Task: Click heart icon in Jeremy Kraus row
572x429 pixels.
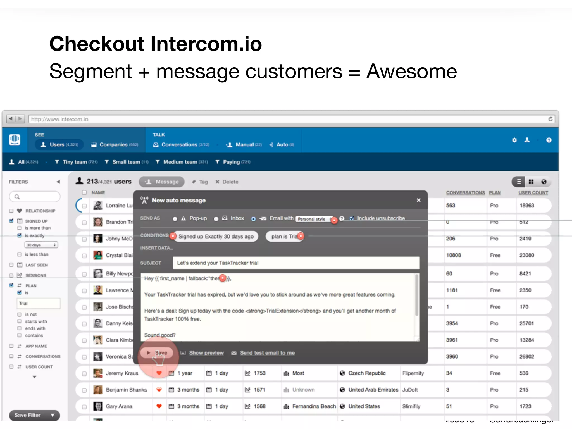Action: (159, 373)
